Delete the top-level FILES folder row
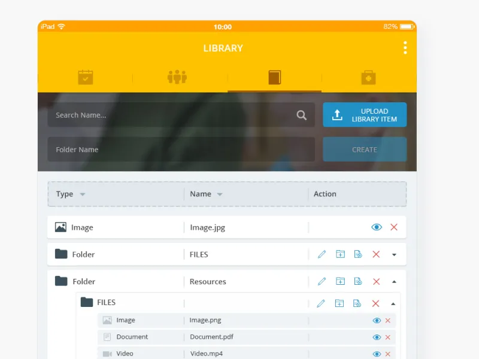 click(x=376, y=254)
